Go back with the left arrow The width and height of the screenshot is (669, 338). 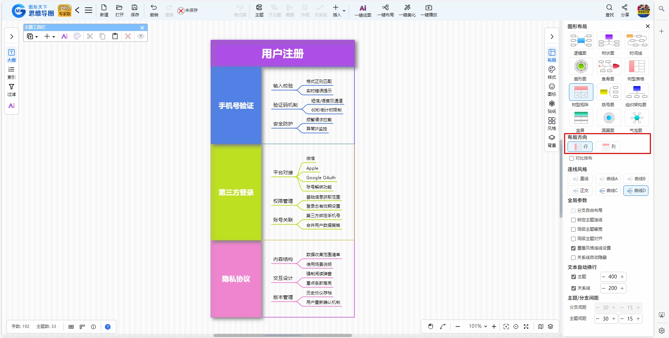(x=77, y=10)
